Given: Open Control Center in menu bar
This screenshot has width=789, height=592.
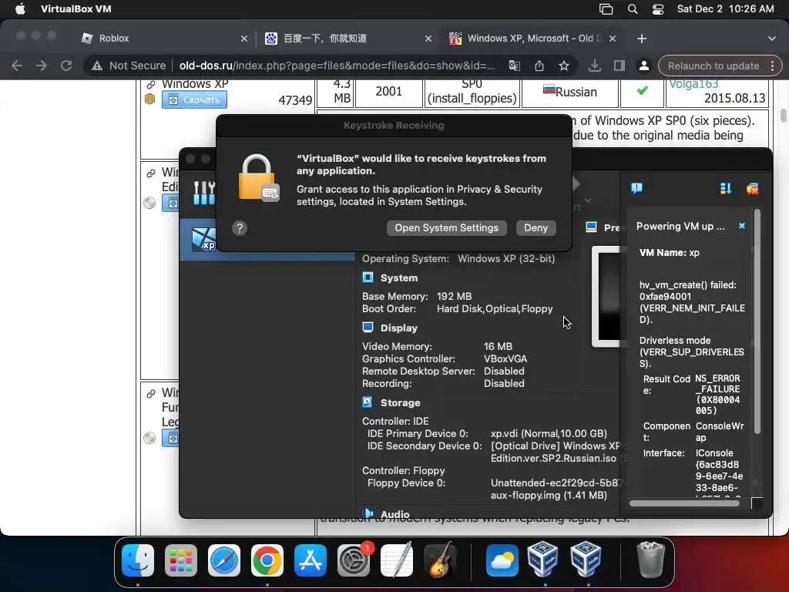Looking at the screenshot, I should 658,9.
